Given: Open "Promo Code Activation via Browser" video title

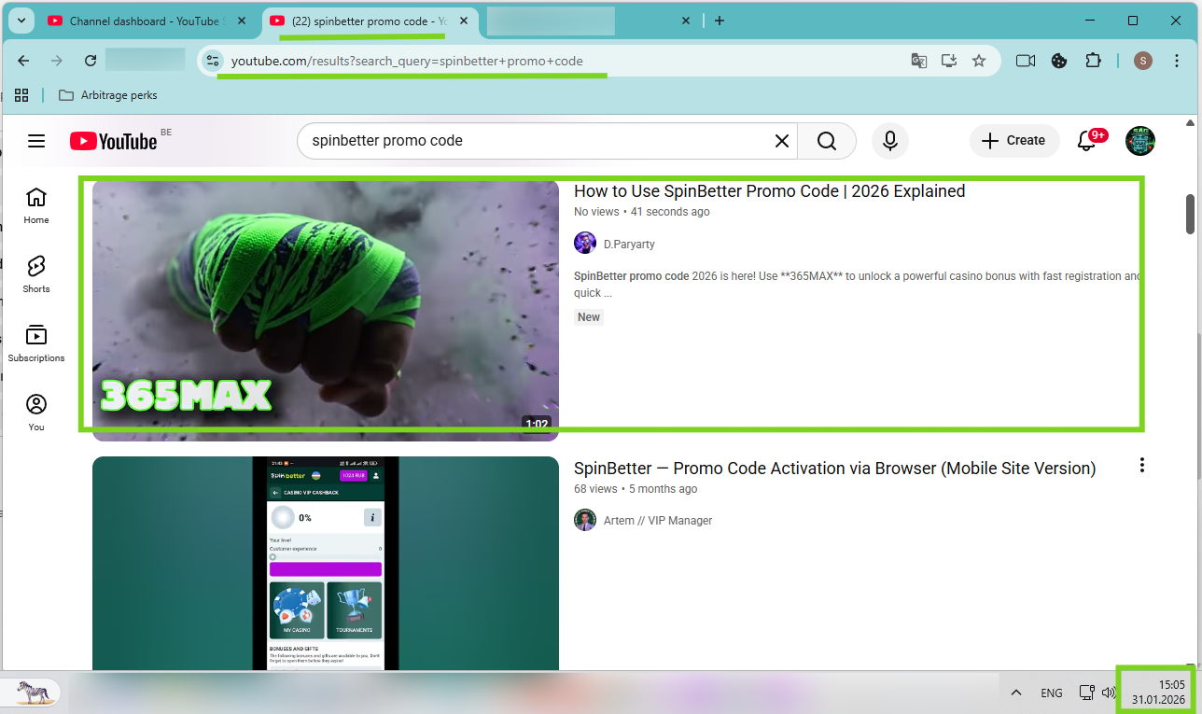Looking at the screenshot, I should click(x=834, y=469).
